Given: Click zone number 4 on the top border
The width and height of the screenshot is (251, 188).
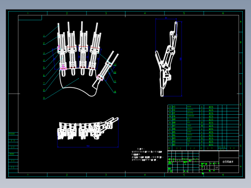Looking at the screenshot, I should (x=145, y=13).
